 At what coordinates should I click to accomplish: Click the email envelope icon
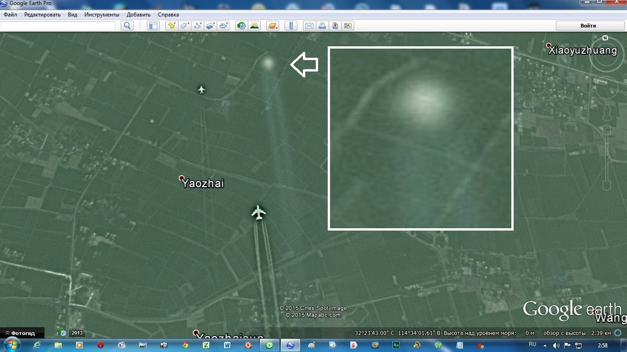pos(309,26)
